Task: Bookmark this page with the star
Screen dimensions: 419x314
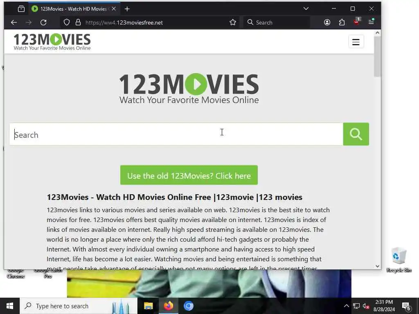Action: pyautogui.click(x=233, y=22)
